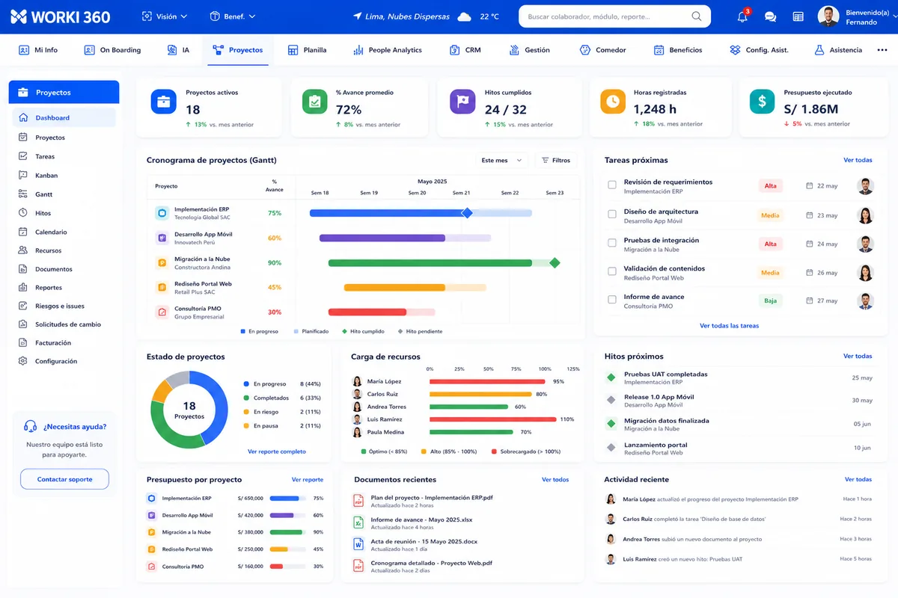This screenshot has height=598, width=898.
Task: Open Ver todas las tareas link
Action: pyautogui.click(x=729, y=326)
